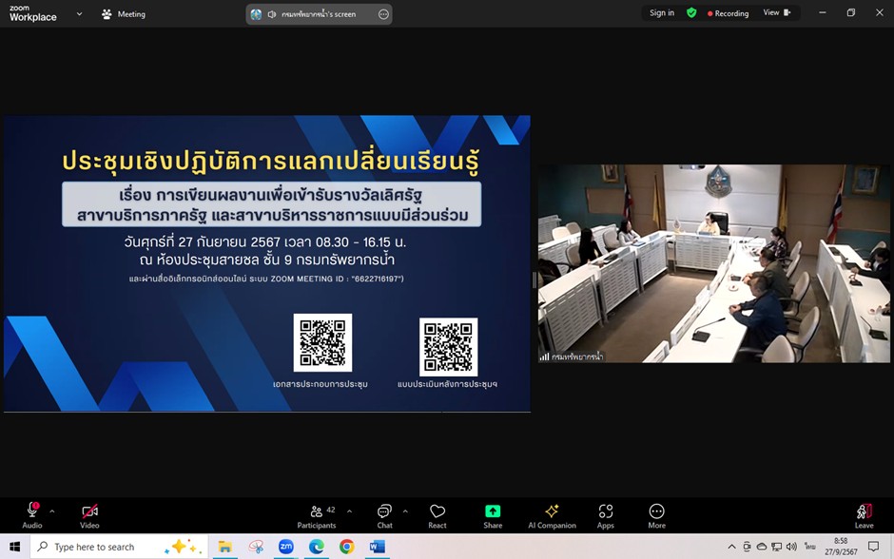Turn on camera with Video button
Screen dimensions: 894x559
click(89, 514)
